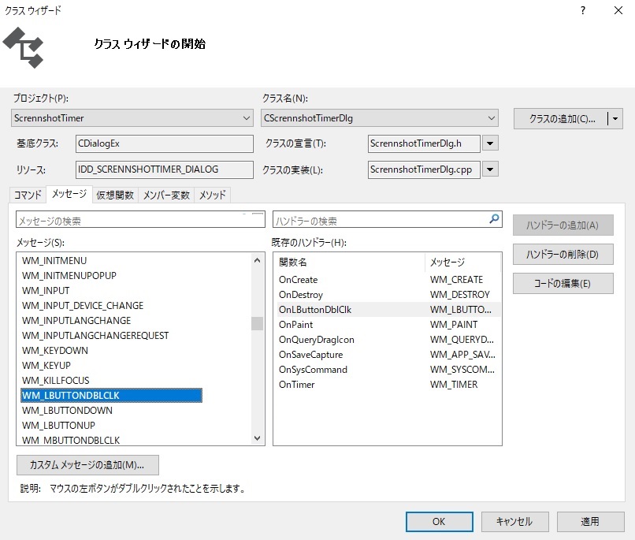Click message list scrollbar down arrow
The image size is (635, 540).
tap(257, 438)
